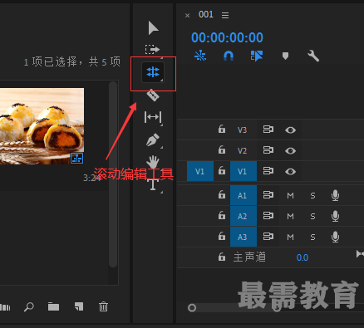This screenshot has height=328, width=364.
Task: Click the automate to sequence icon
Action: pyautogui.click(x=5, y=307)
